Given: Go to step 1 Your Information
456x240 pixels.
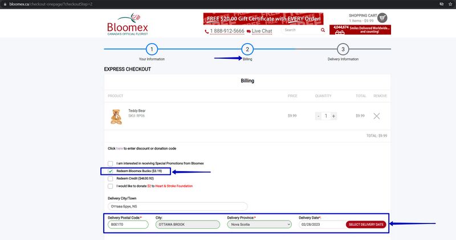Looking at the screenshot, I should click(x=152, y=50).
